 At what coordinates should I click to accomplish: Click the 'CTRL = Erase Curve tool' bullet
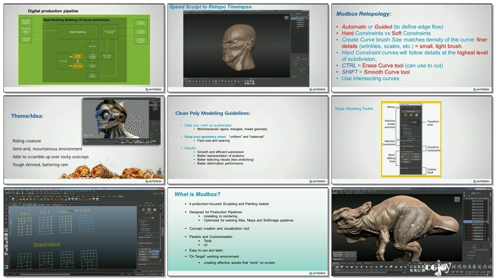click(392, 66)
